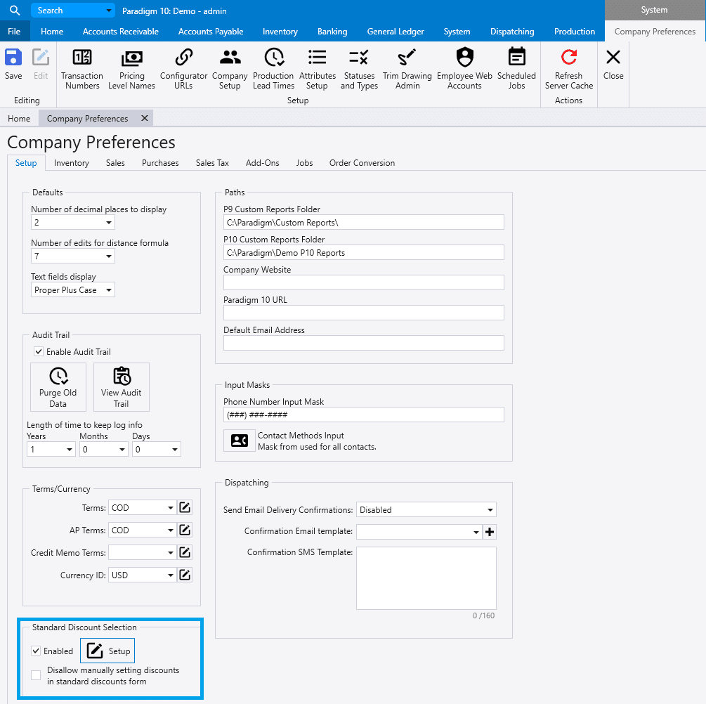
Task: Switch to the General Ledger ribbon tab
Action: point(396,32)
